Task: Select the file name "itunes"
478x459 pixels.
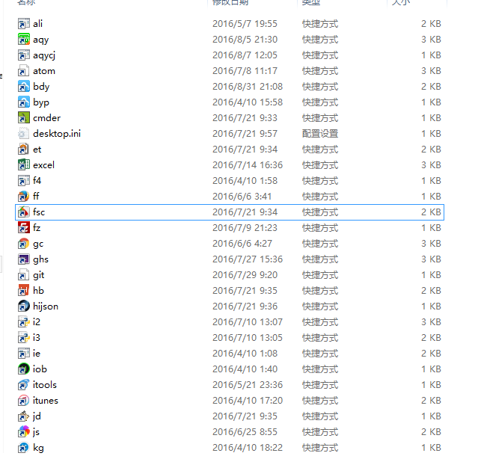Action: coord(46,400)
